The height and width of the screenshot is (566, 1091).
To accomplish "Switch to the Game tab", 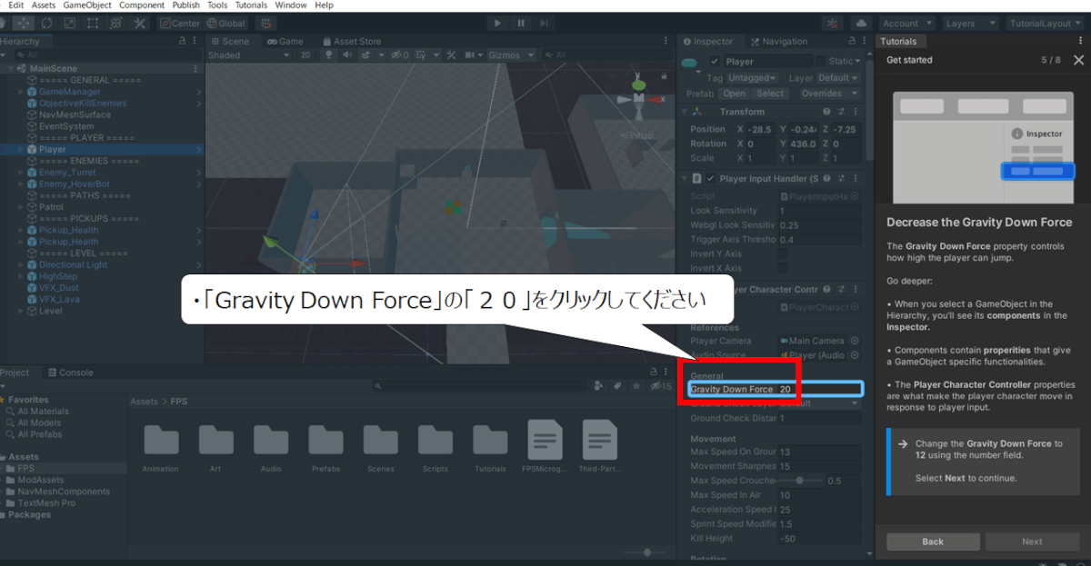I will click(285, 41).
